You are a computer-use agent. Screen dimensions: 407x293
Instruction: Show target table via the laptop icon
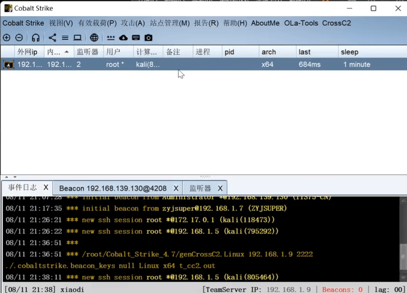(78, 38)
